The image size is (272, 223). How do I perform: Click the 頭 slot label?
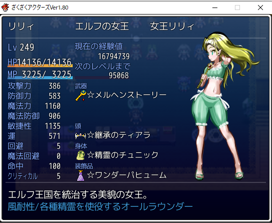pyautogui.click(x=78, y=126)
